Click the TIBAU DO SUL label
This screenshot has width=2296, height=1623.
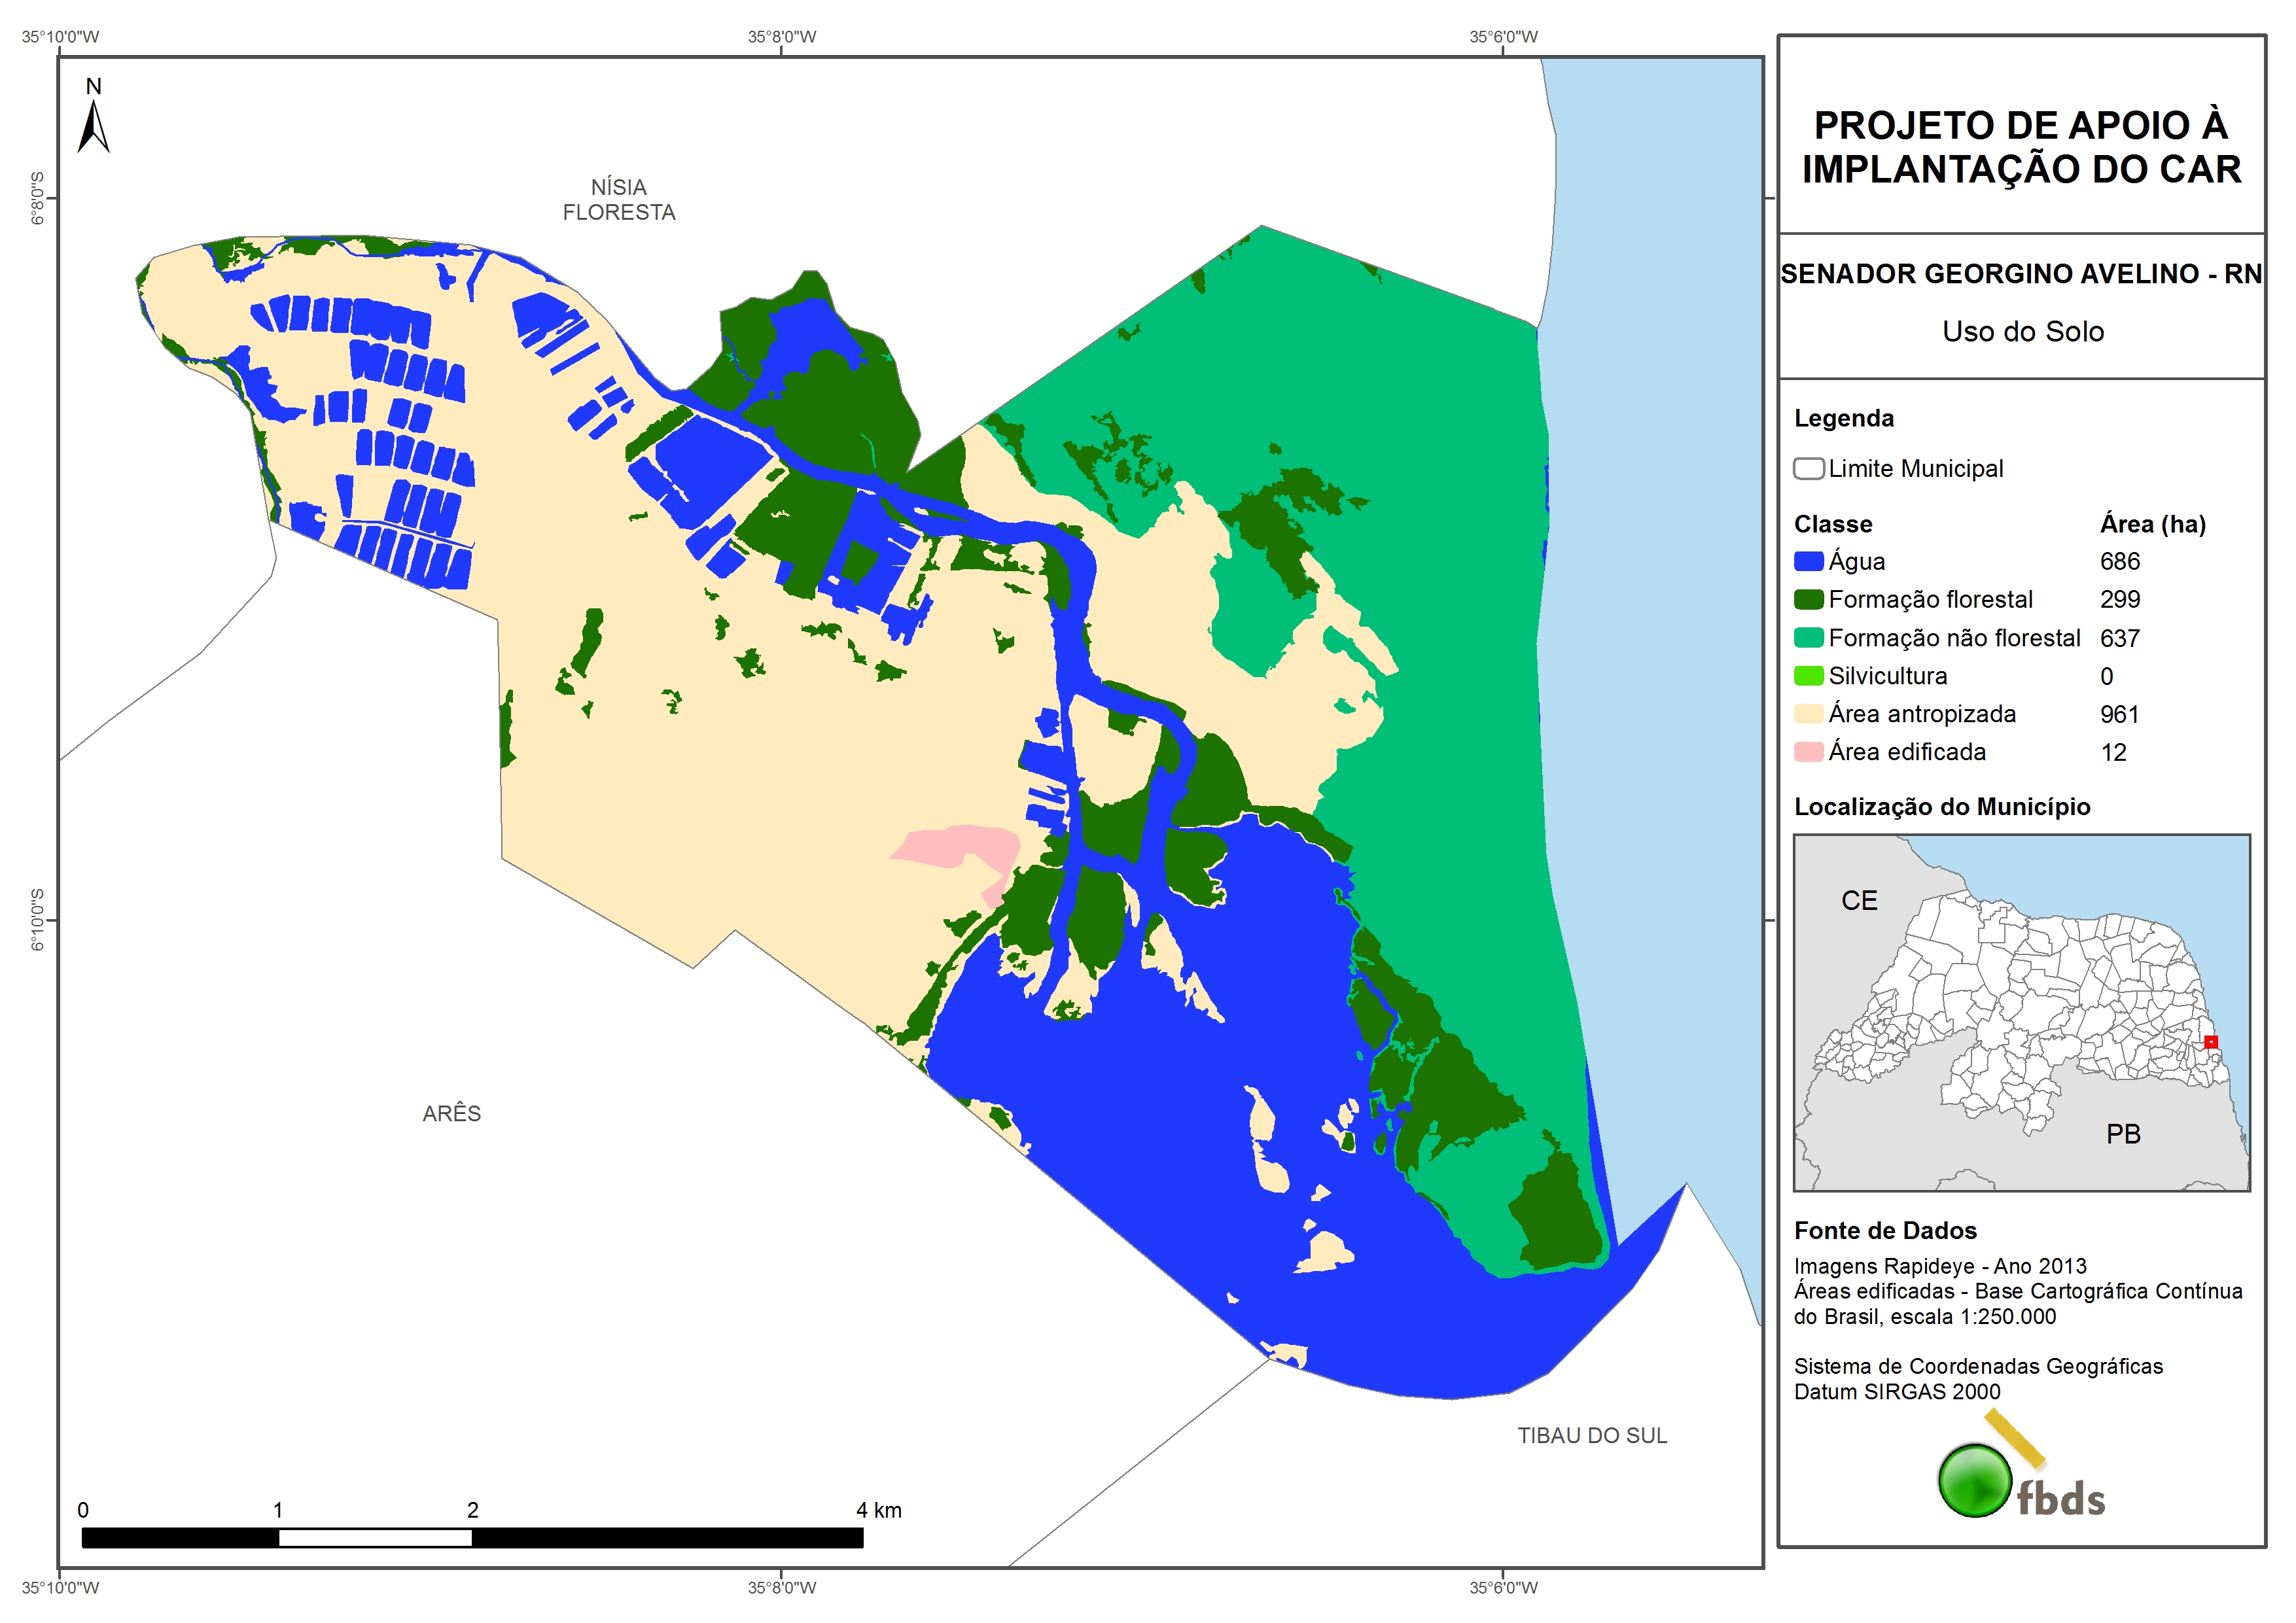click(1592, 1435)
